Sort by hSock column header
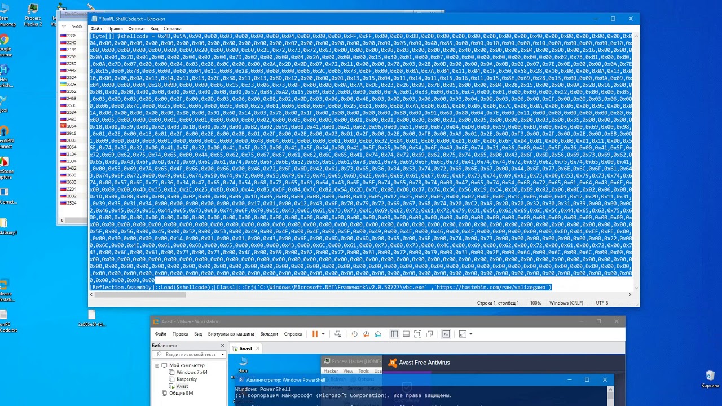This screenshot has width=722, height=406. click(x=77, y=27)
